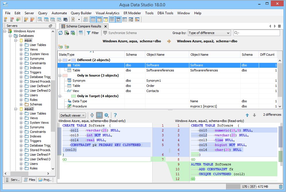Click the memory usage status bar
Viewport: 286px width, 192px height.
pyautogui.click(x=252, y=187)
